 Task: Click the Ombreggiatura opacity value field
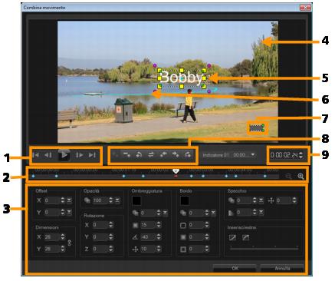point(148,213)
